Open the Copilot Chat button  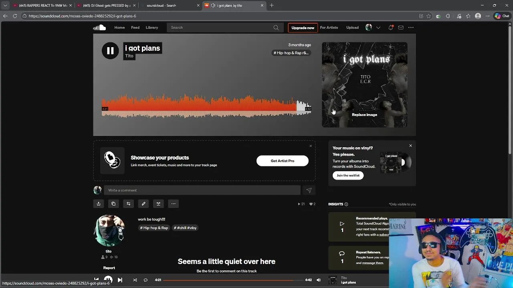click(502, 16)
